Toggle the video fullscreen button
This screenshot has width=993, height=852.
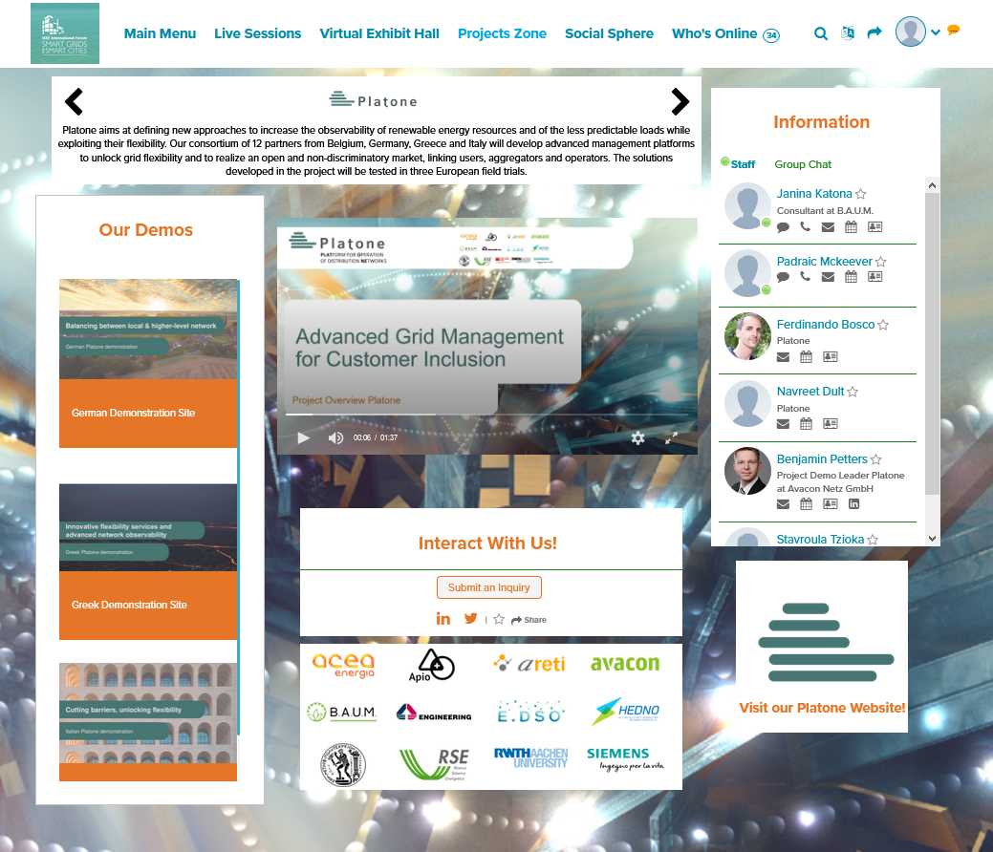pos(671,438)
